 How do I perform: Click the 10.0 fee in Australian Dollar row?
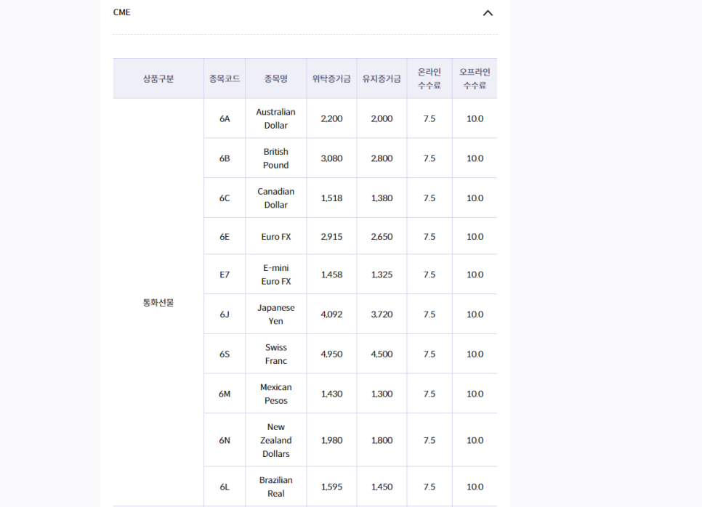(x=475, y=118)
